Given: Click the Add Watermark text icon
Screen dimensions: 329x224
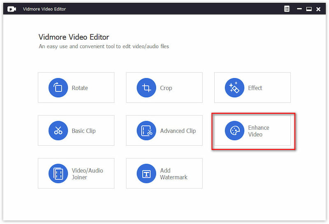Looking at the screenshot, I should 146,173.
